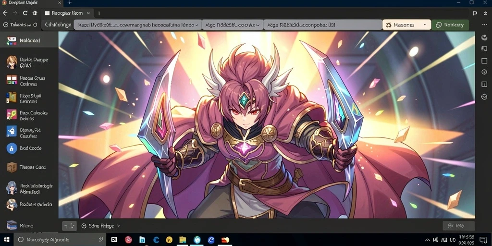492x246 pixels.
Task: Click the green Neltkcay button
Action: 450,25
